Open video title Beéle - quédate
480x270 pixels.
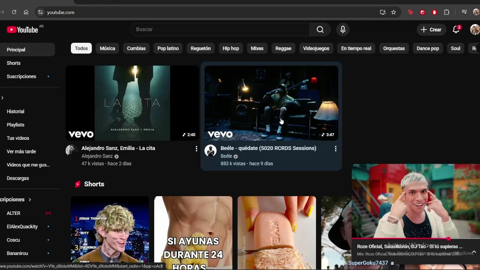pyautogui.click(x=268, y=148)
